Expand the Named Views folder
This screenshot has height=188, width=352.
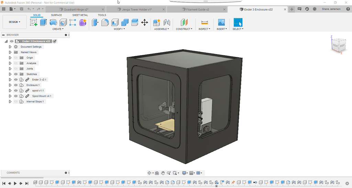click(10, 52)
